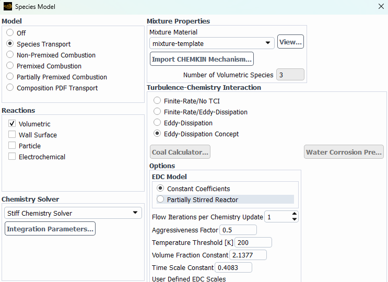The image size is (388, 282).
Task: Open the Coal Calculator
Action: 180,152
